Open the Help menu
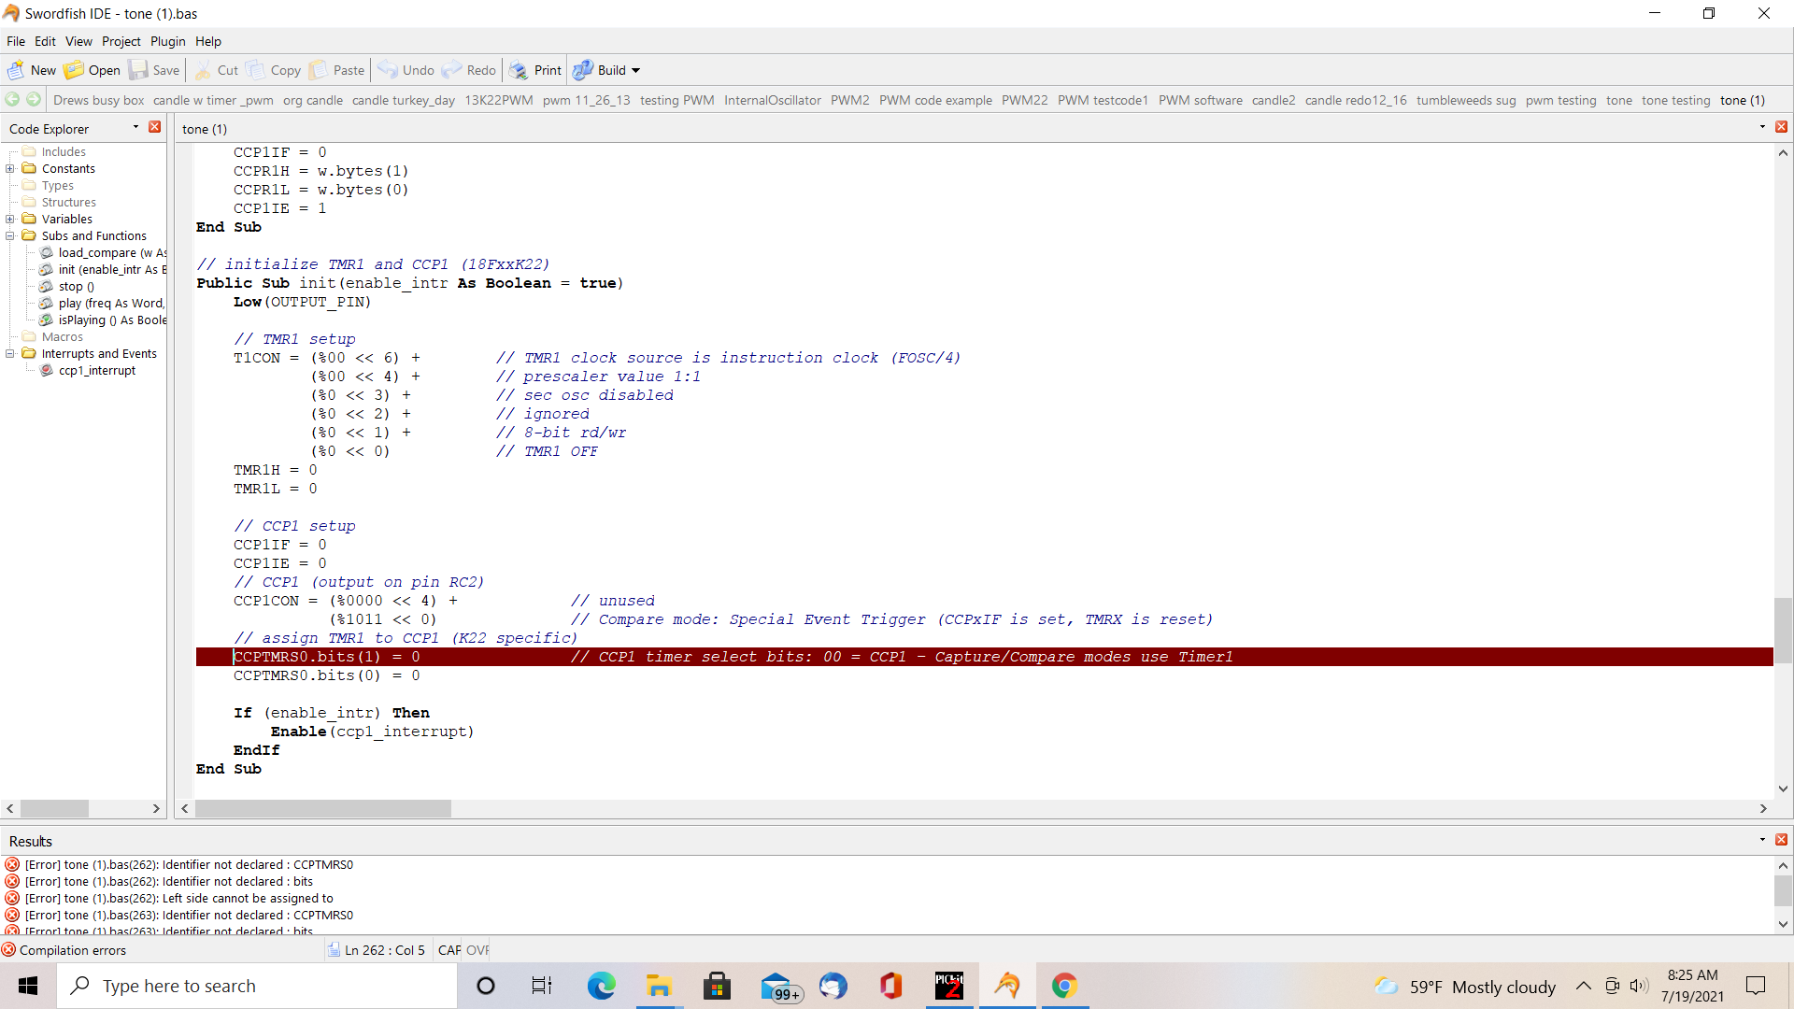This screenshot has width=1794, height=1009. [x=208, y=41]
